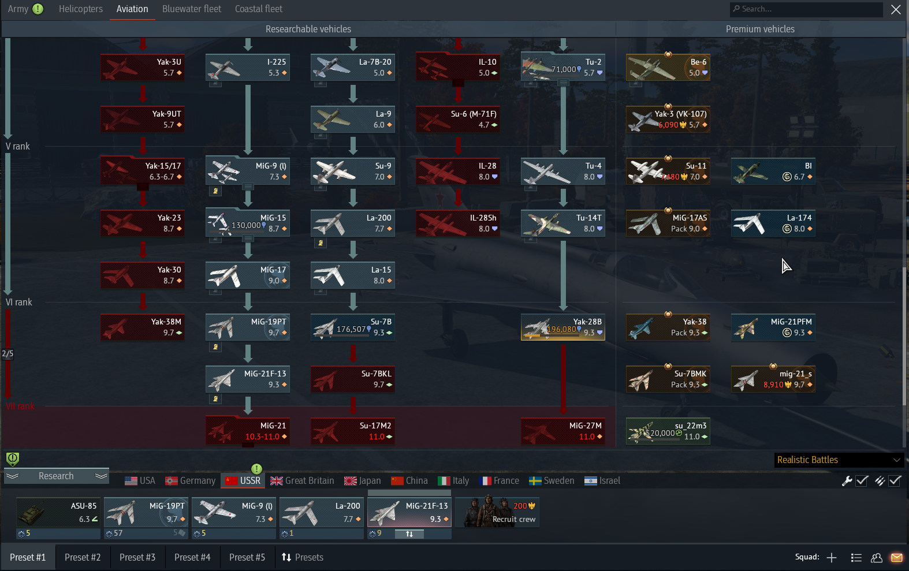Select the BI rocket fighter card
The image size is (909, 571).
pyautogui.click(x=773, y=171)
